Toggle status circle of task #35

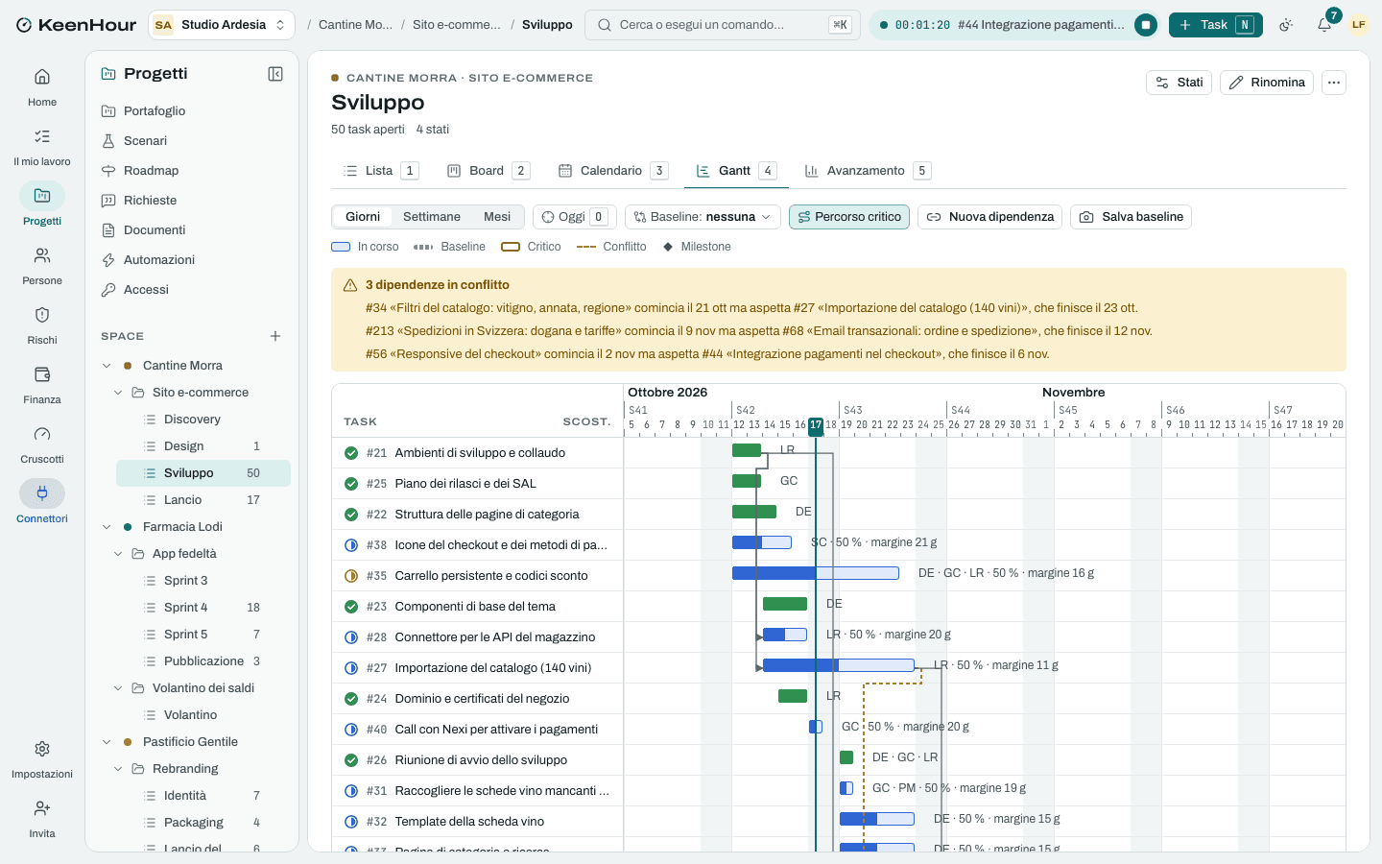click(x=351, y=576)
